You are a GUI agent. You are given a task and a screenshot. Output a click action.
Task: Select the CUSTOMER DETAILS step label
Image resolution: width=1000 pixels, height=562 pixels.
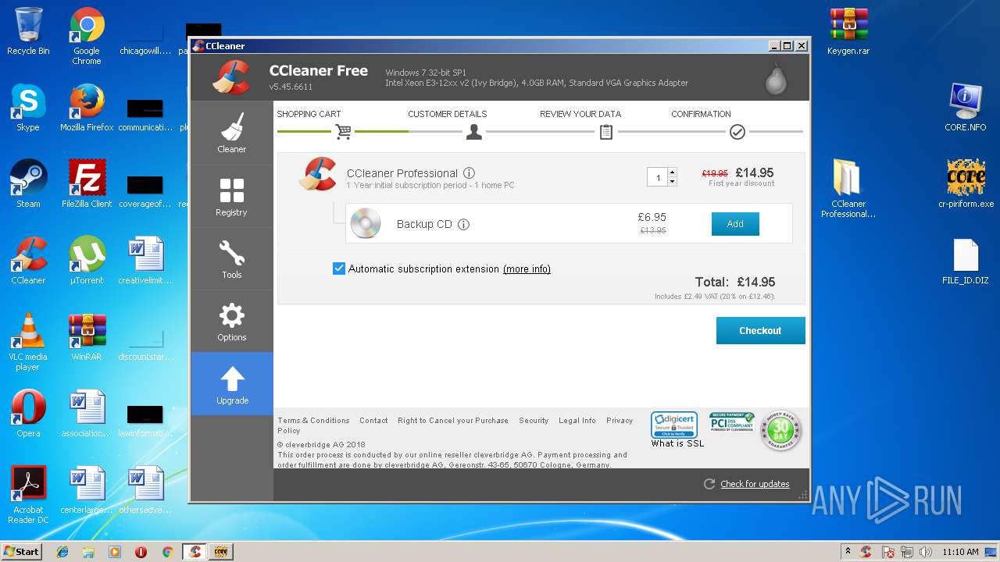pos(447,114)
